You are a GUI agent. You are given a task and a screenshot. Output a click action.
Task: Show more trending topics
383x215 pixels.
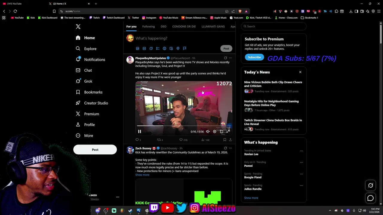pos(251,198)
